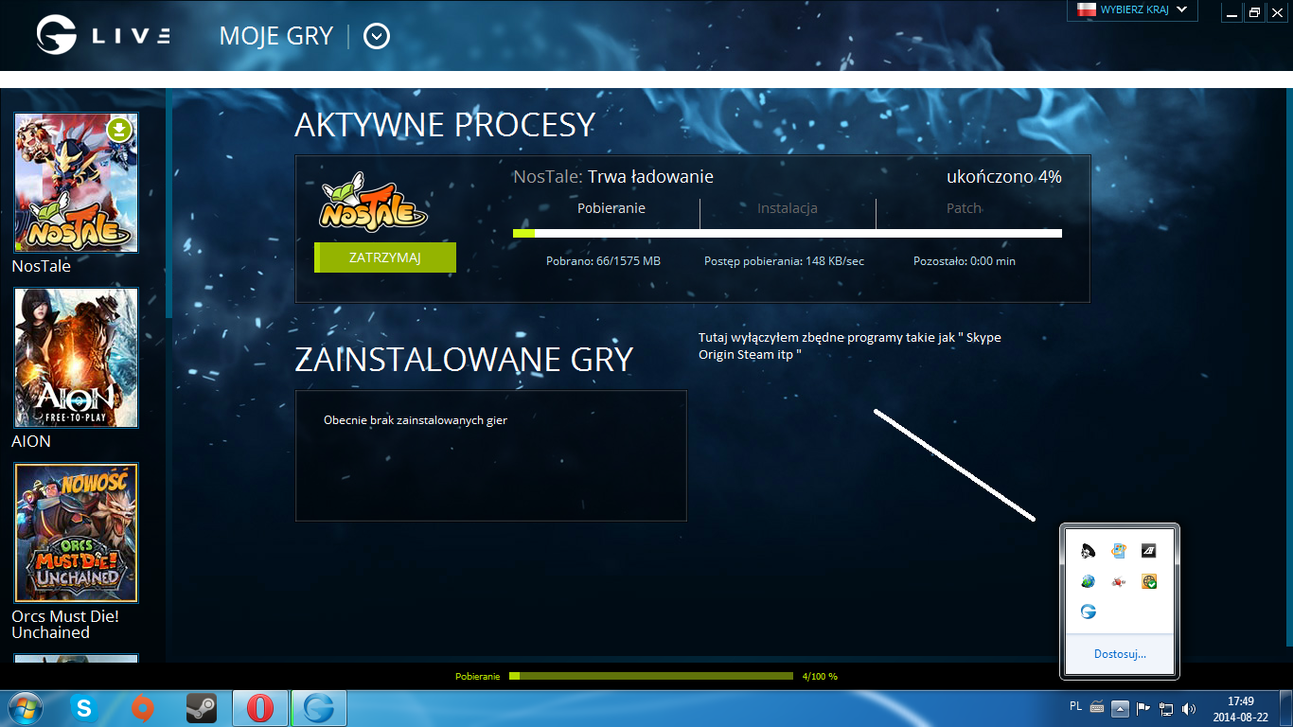Click the "Pobrano: 66/1575 MB" status text
1293x727 pixels.
click(x=603, y=261)
